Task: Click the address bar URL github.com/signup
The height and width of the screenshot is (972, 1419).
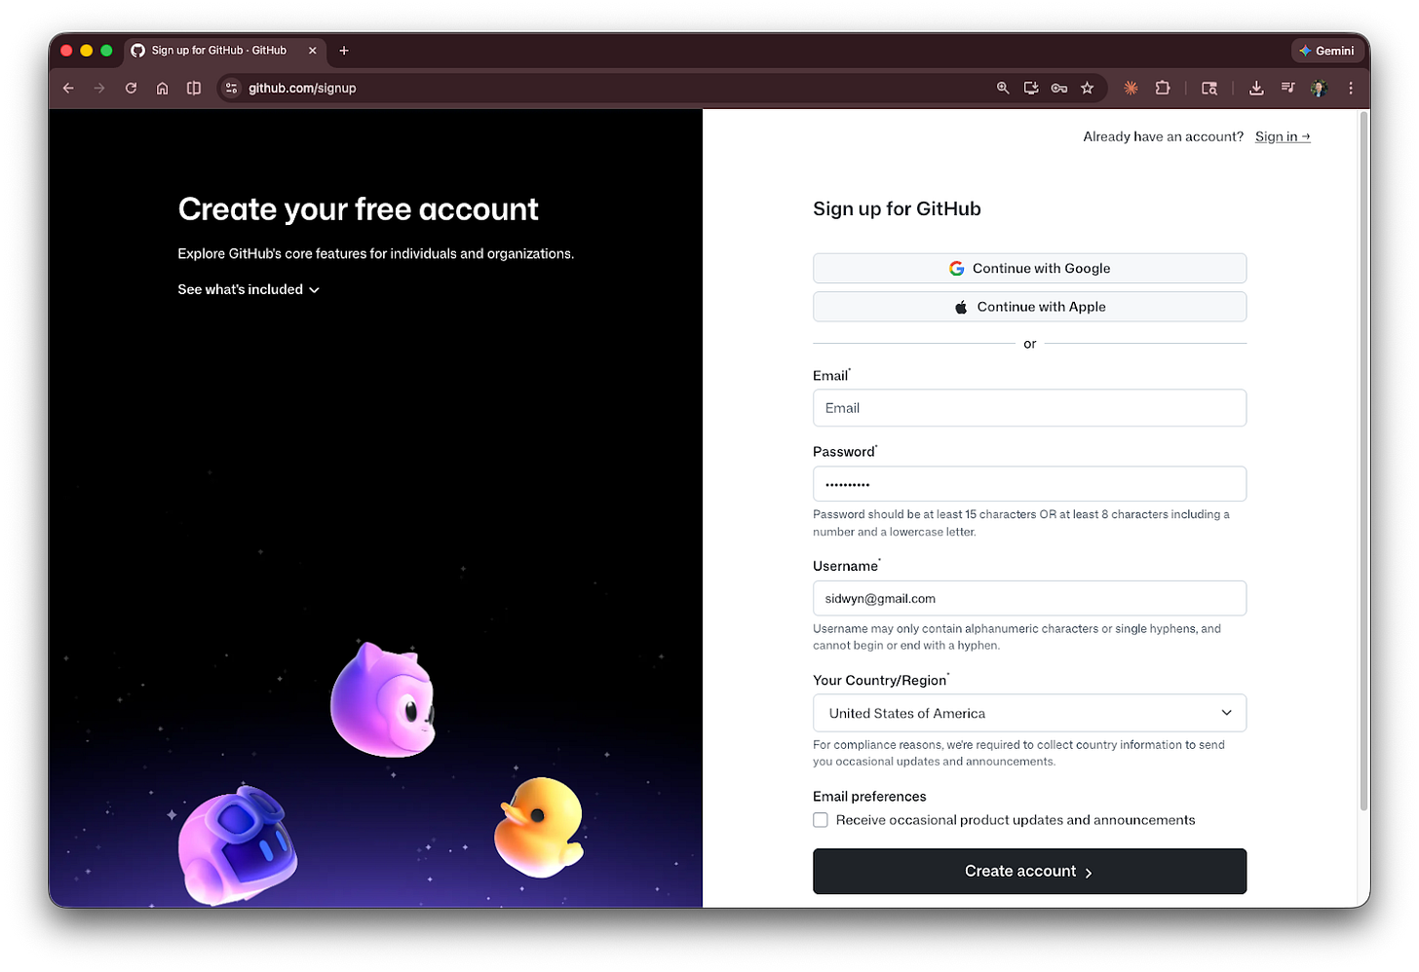Action: pos(302,88)
